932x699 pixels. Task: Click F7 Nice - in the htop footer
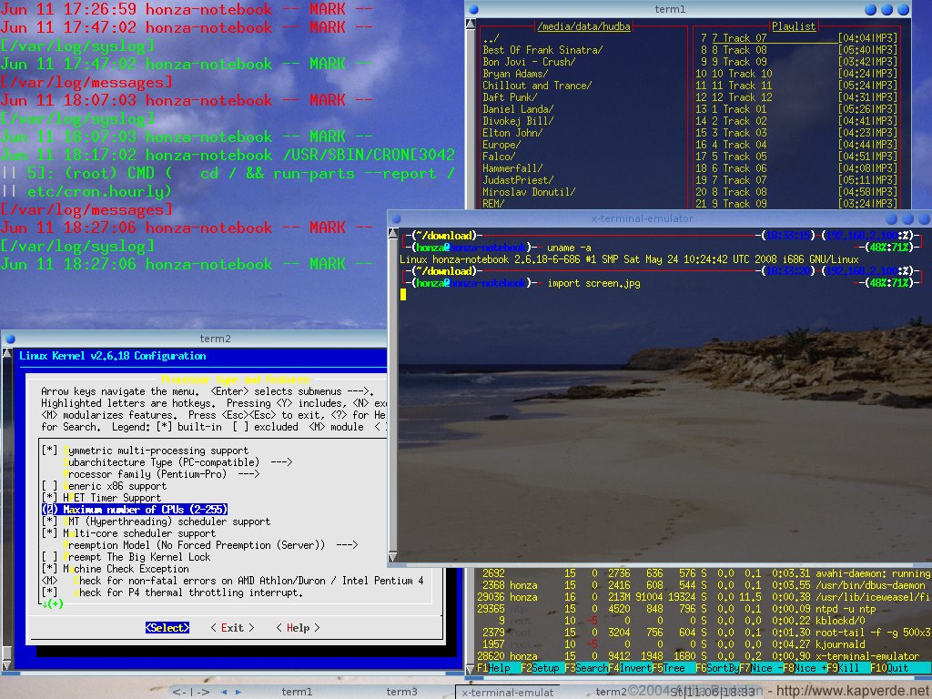point(761,668)
